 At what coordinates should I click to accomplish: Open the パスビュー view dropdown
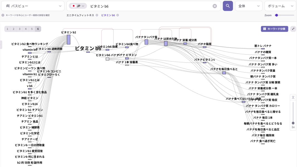tap(33, 6)
